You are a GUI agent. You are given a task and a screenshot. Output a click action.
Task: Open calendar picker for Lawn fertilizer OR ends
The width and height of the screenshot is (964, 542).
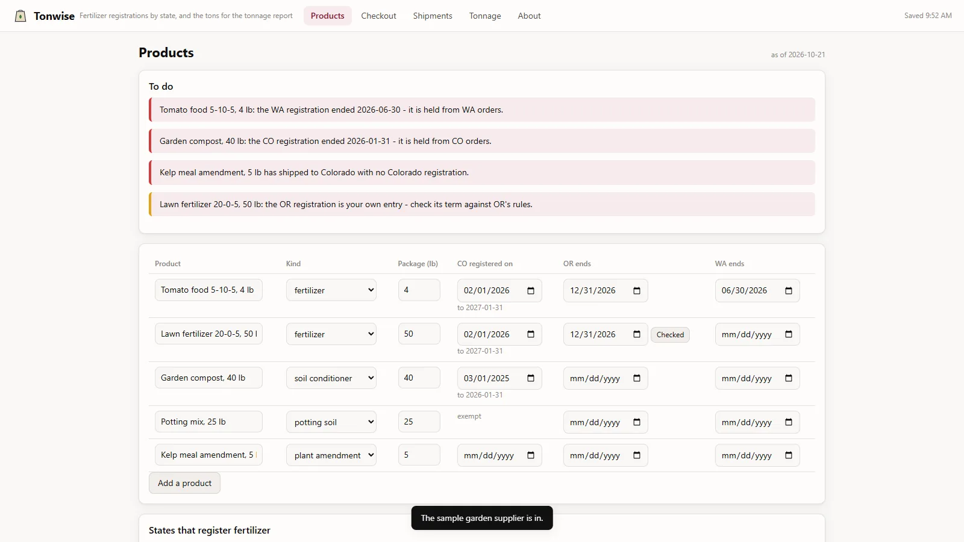[x=637, y=334]
